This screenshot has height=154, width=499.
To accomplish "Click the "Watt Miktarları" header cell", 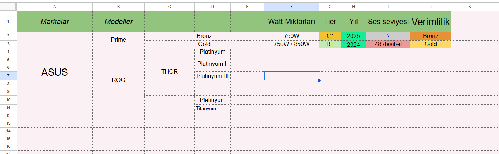I will tap(291, 22).
